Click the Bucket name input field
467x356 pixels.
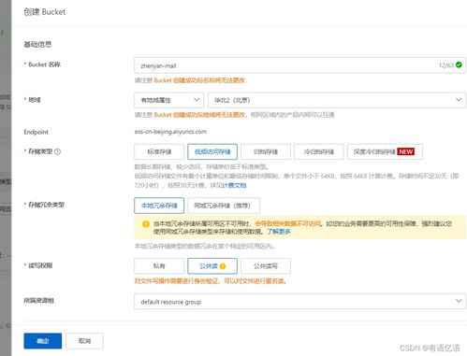tap(299, 65)
